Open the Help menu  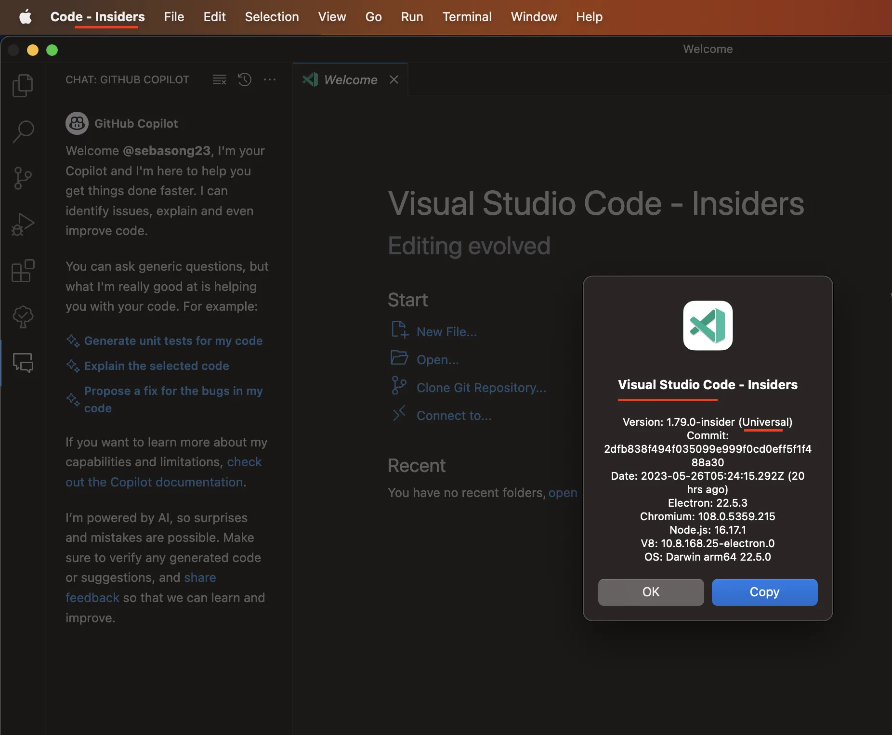tap(589, 17)
